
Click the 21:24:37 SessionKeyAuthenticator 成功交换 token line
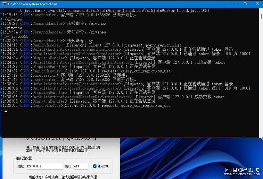click(x=112, y=62)
